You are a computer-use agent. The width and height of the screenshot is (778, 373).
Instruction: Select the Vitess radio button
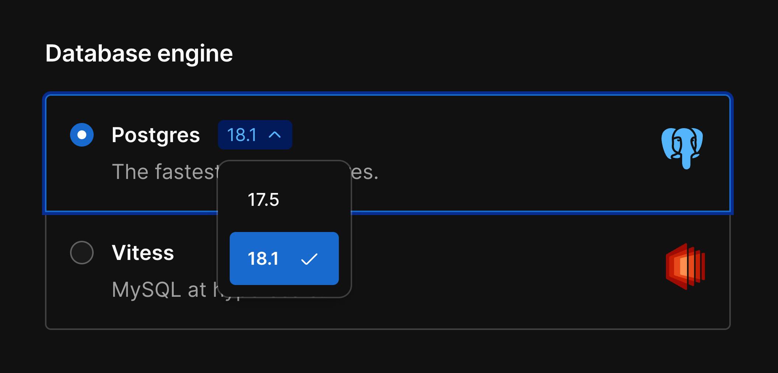82,252
